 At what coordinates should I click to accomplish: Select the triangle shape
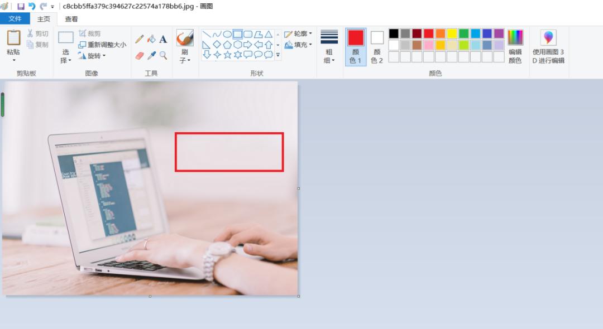269,34
